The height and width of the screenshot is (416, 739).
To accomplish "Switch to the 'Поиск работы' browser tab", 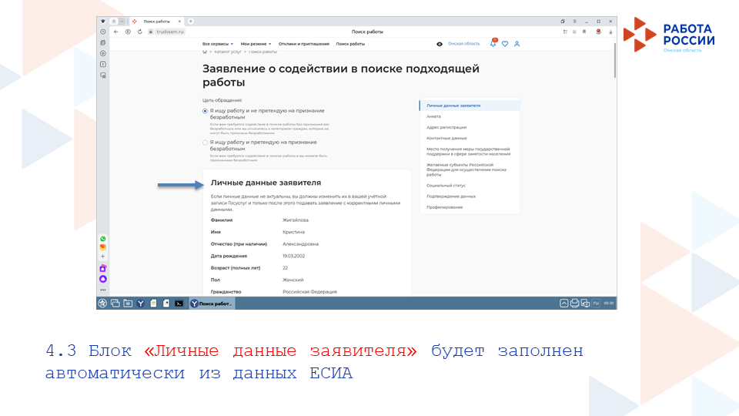I will [157, 21].
